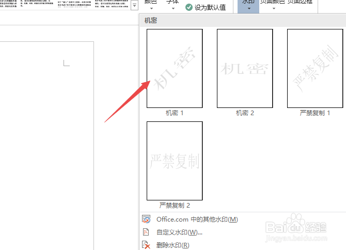Click the 严禁复制 1 label text
The image size is (346, 250).
tap(315, 113)
